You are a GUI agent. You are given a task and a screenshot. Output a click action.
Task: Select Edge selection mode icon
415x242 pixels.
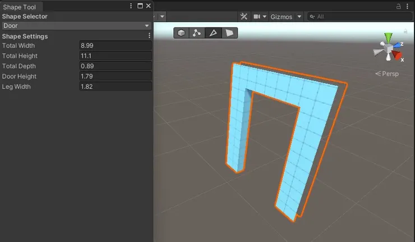pyautogui.click(x=213, y=33)
